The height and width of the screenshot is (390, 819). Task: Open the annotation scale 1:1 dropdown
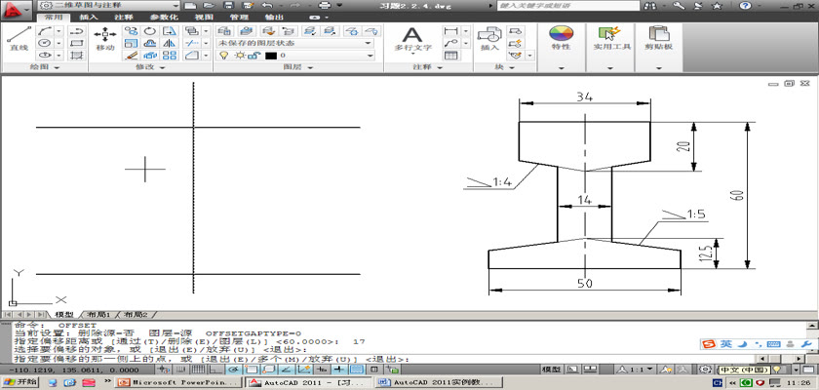pyautogui.click(x=636, y=370)
